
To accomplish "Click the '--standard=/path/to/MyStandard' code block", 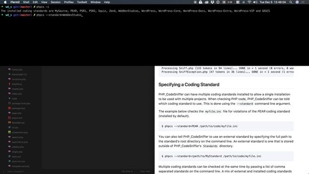I will click(x=226, y=156).
